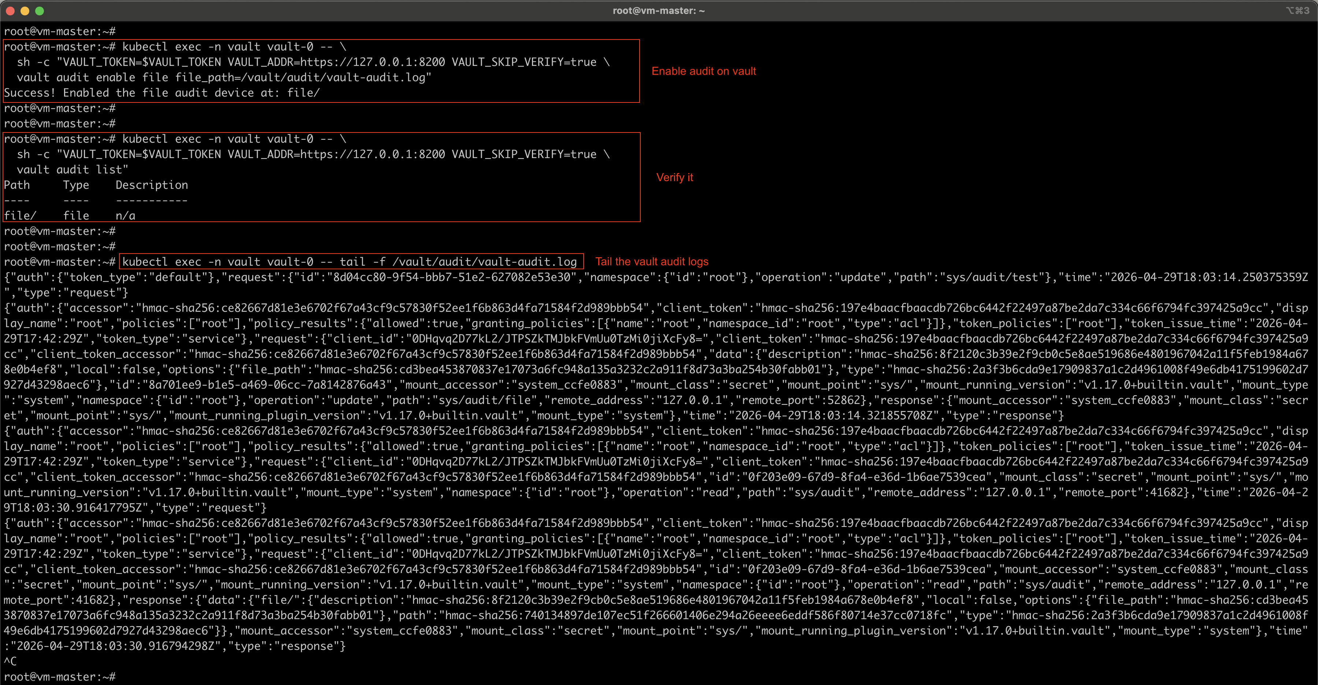This screenshot has width=1318, height=685.
Task: Click the 'n/a' description value in file/ row
Action: coord(125,216)
